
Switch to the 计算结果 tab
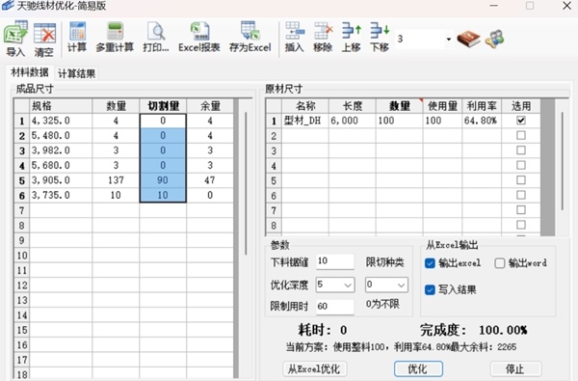coord(77,73)
